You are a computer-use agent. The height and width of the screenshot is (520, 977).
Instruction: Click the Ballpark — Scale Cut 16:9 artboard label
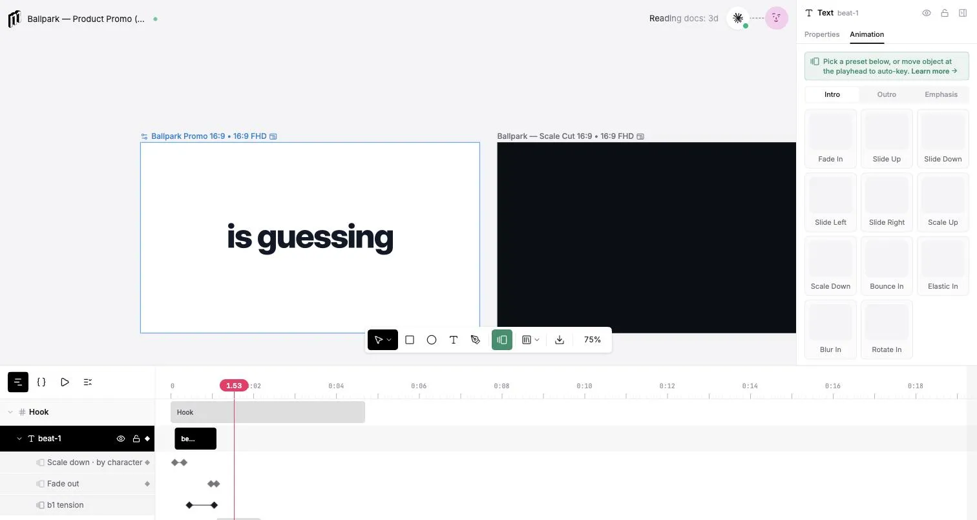(x=565, y=136)
